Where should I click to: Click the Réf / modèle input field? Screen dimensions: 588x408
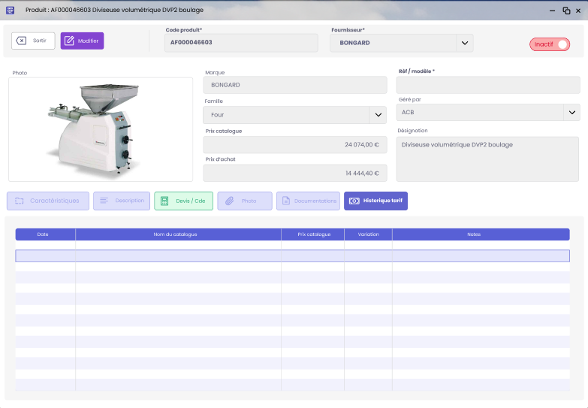coord(488,85)
